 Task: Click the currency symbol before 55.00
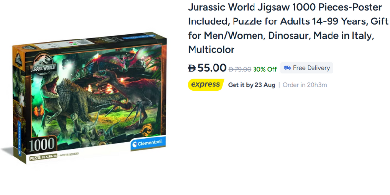click(192, 68)
